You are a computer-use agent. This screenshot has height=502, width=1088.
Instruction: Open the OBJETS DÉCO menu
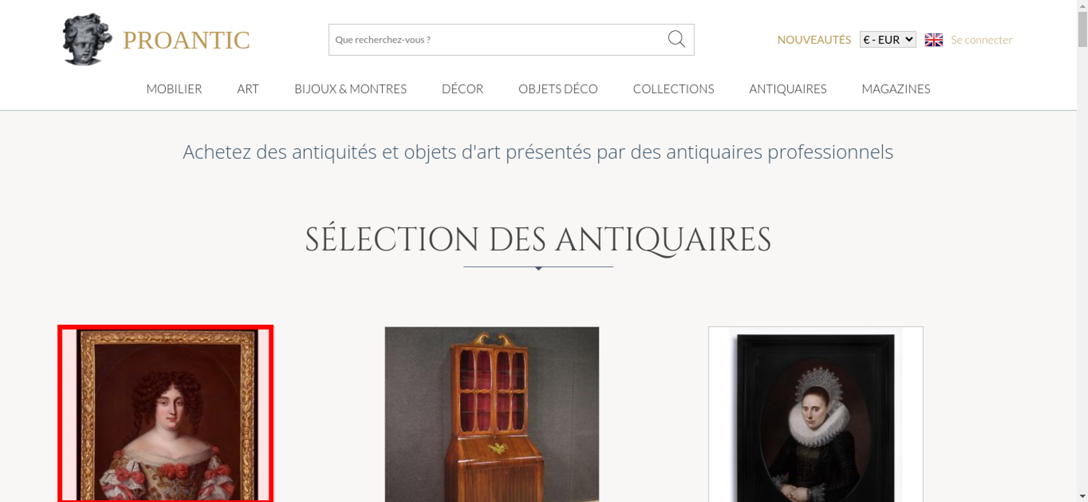tap(558, 89)
